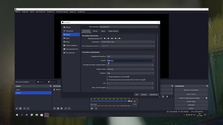Open source properties via the Sources gear icon
The image size is (223, 125).
click(62, 108)
